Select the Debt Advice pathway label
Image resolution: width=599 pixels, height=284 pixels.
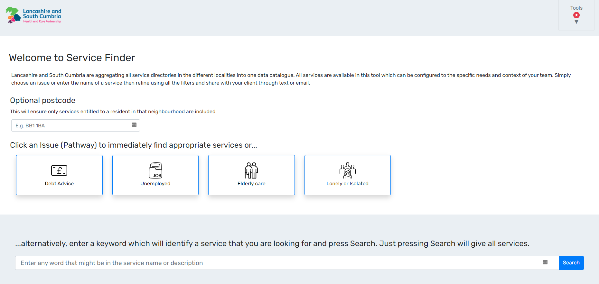point(59,184)
